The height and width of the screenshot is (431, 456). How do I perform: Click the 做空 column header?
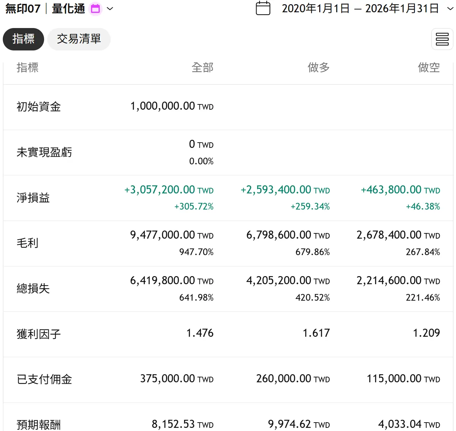[x=429, y=68]
